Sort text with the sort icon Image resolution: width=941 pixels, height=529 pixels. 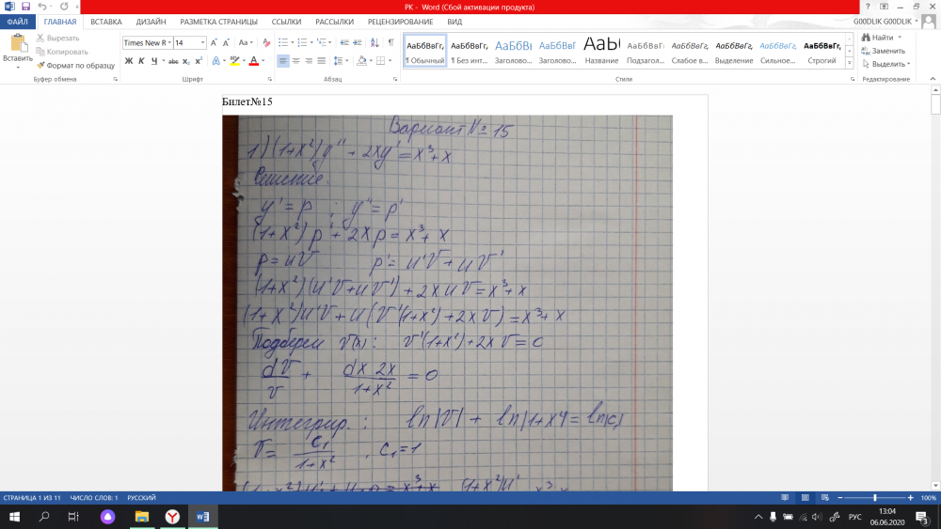pos(375,42)
